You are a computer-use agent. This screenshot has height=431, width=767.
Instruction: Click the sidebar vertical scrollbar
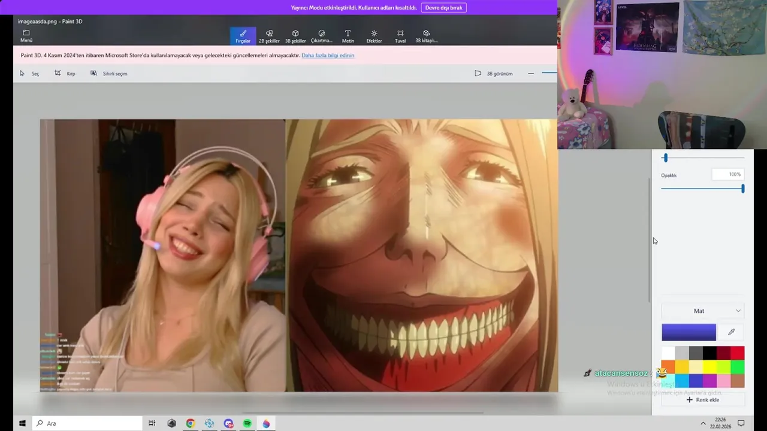(650, 239)
